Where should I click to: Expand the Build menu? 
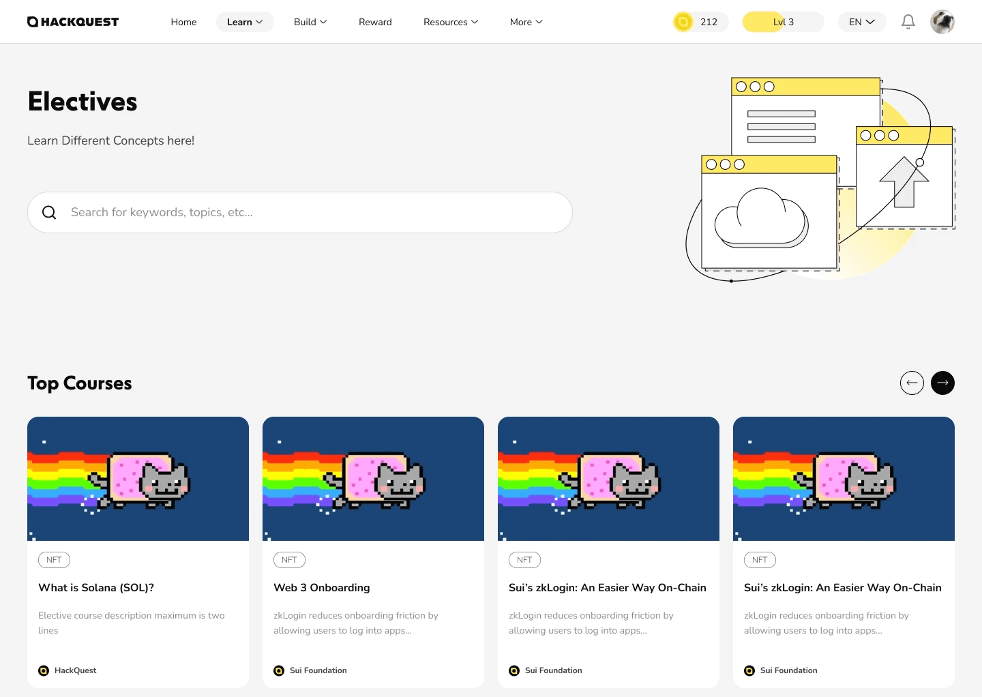[x=310, y=22]
